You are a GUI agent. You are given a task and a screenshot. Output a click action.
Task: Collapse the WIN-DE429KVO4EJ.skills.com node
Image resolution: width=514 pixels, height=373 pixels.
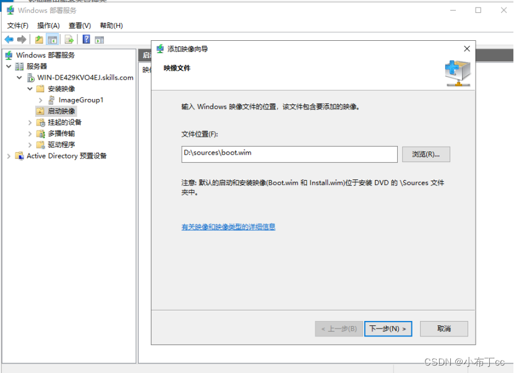tap(19, 78)
